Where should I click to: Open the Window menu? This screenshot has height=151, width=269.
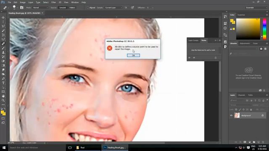(x=75, y=3)
